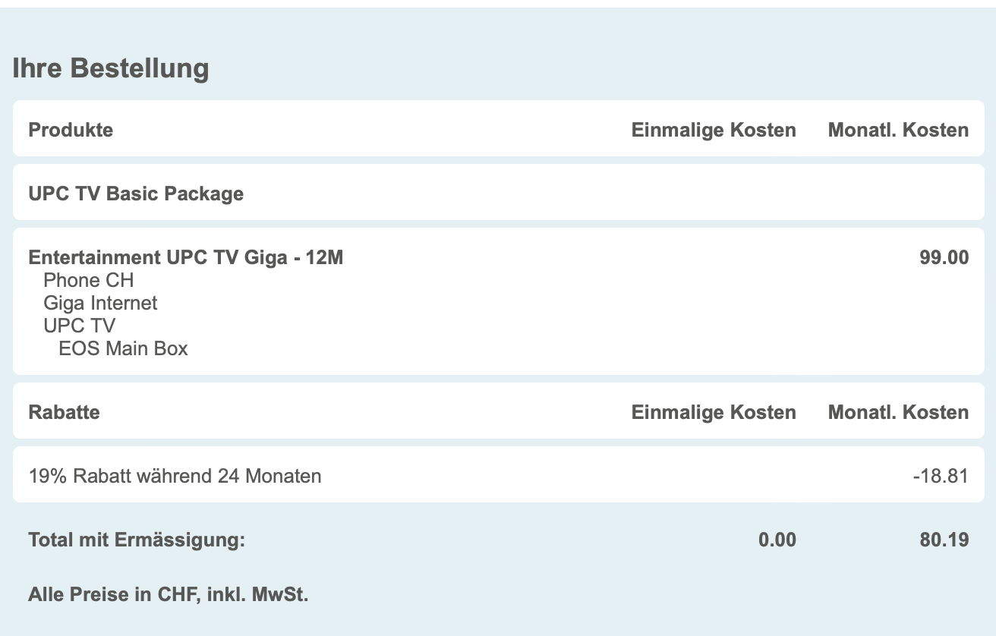Click the "Ihre Bestellung" heading
The image size is (996, 636).
pyautogui.click(x=111, y=68)
